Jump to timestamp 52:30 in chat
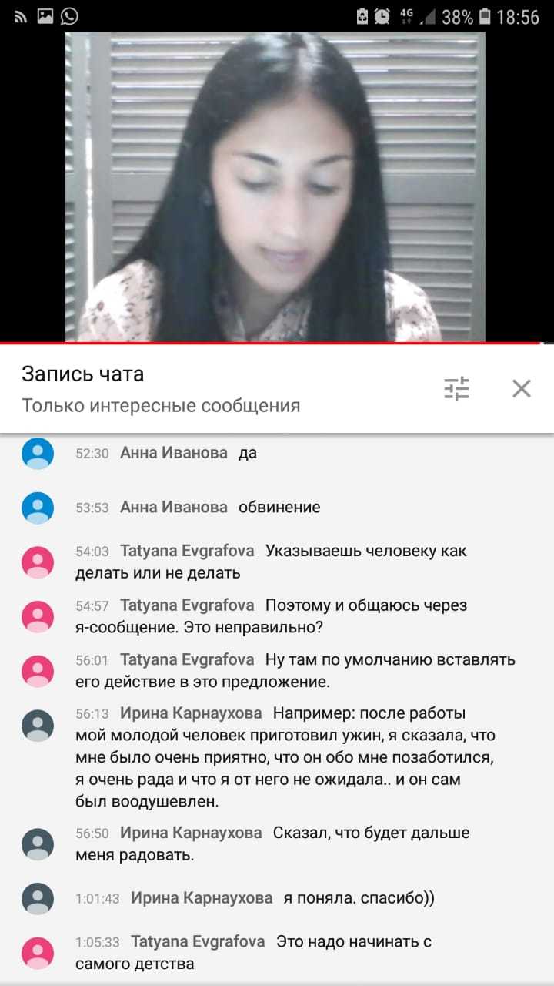 click(x=92, y=454)
